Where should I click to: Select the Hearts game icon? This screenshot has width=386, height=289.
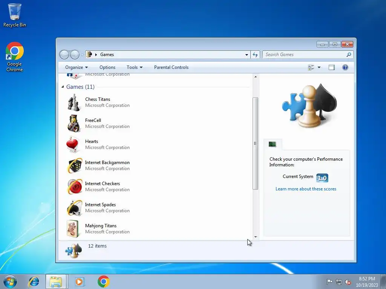tap(73, 144)
